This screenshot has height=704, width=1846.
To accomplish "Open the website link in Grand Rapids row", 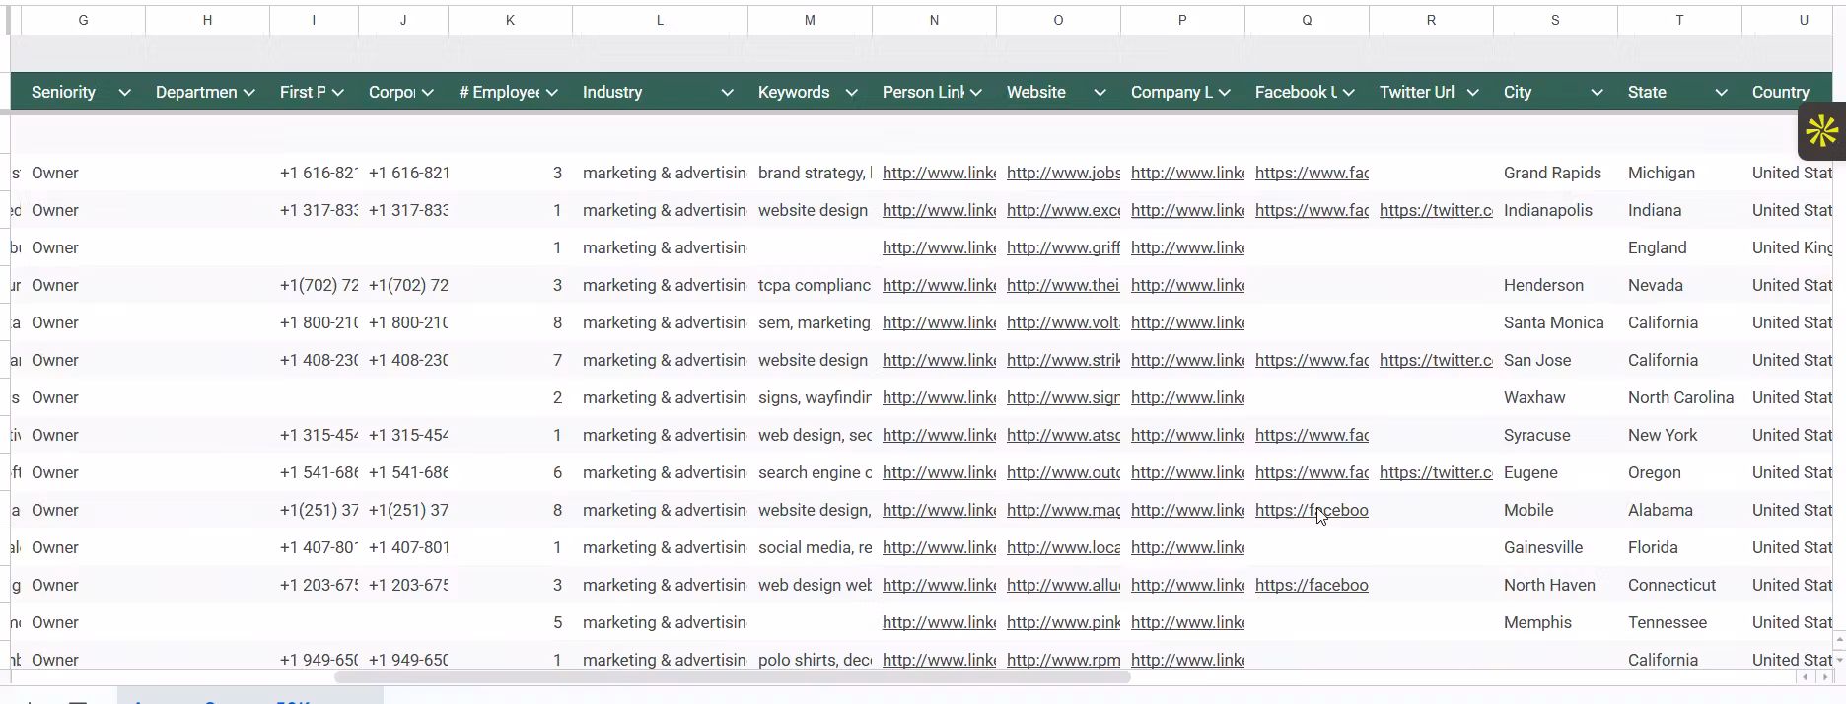I will point(1063,173).
